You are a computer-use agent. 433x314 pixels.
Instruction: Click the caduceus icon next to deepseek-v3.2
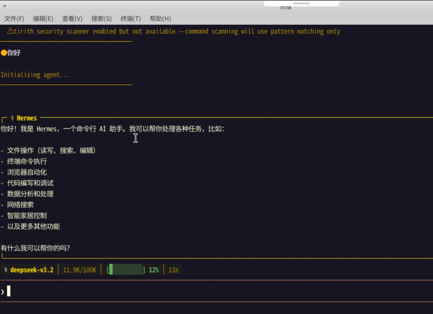click(6, 270)
